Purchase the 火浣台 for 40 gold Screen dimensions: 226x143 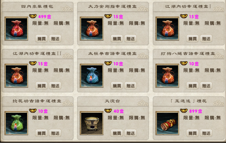[x=117, y=133]
